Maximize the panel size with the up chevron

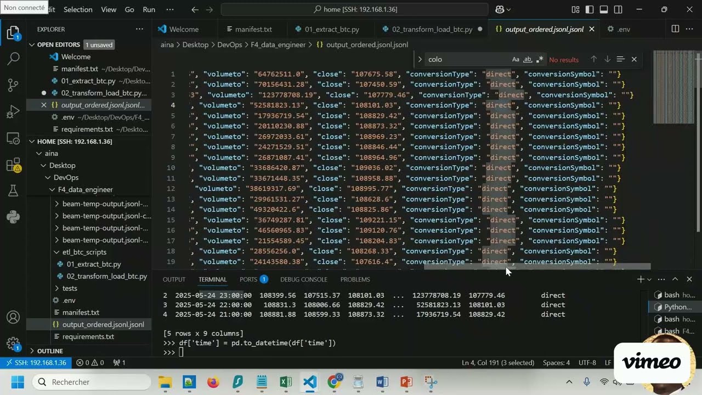675,279
